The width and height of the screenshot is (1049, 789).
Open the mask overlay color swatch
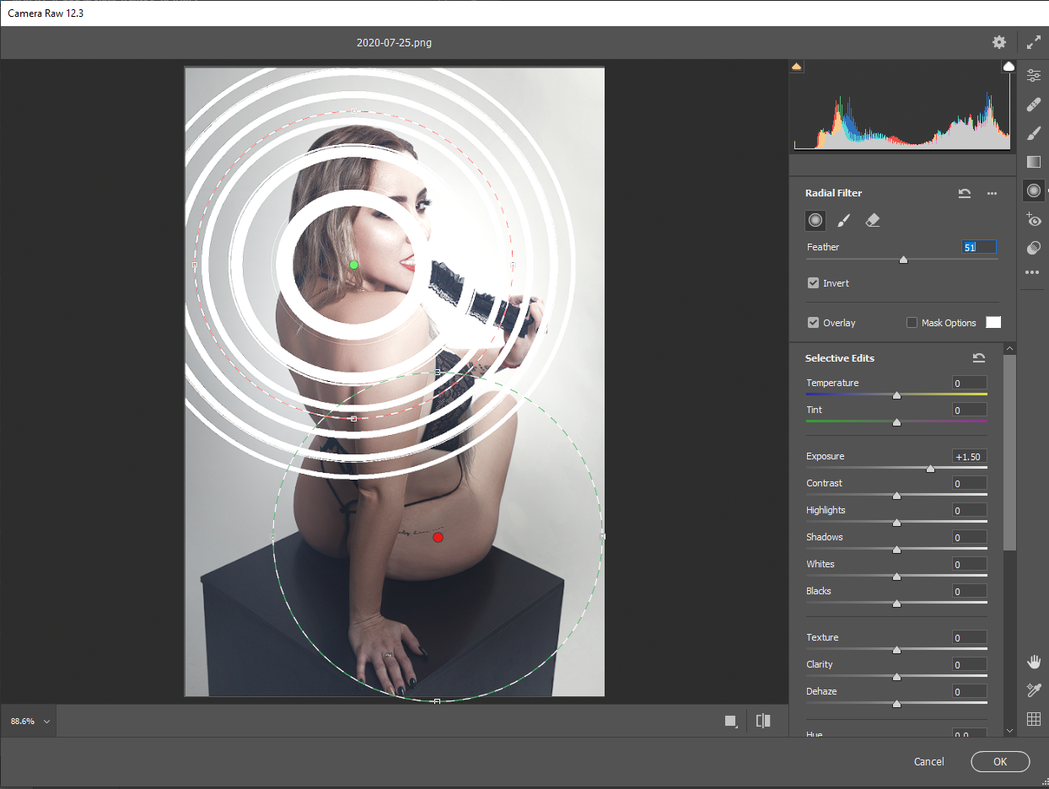993,323
